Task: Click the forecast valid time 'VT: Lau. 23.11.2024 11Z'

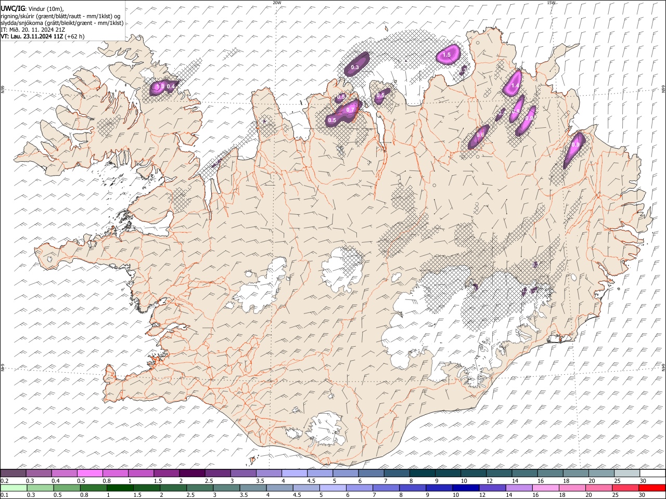Action: [x=32, y=36]
